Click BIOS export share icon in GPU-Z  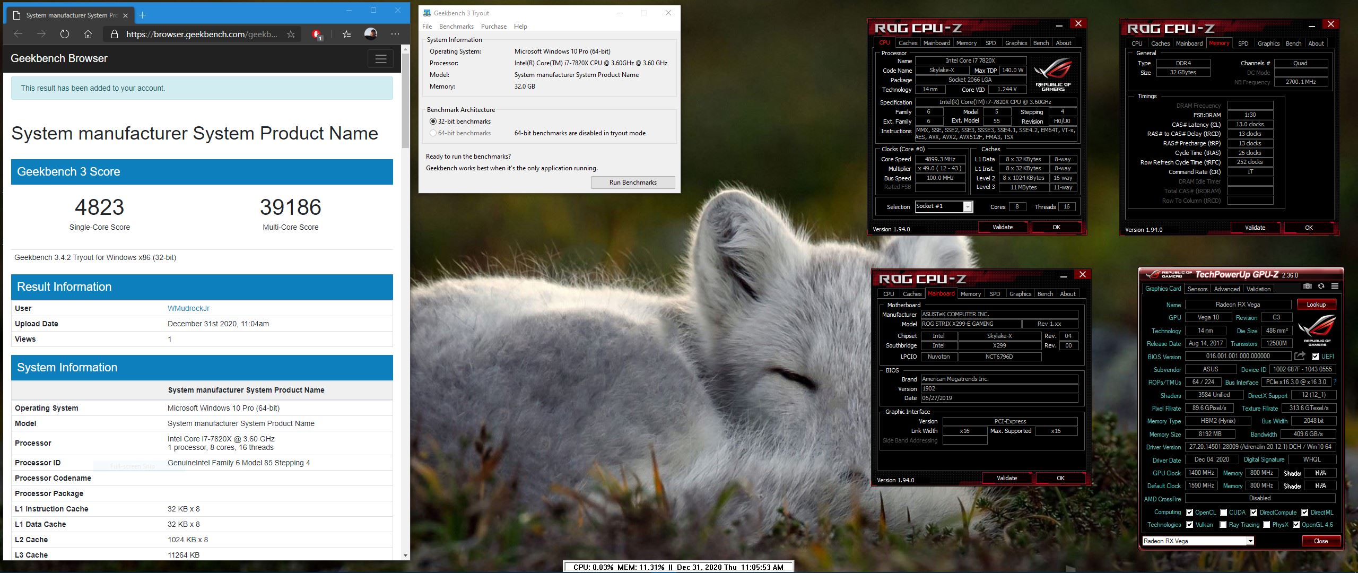(x=1300, y=356)
